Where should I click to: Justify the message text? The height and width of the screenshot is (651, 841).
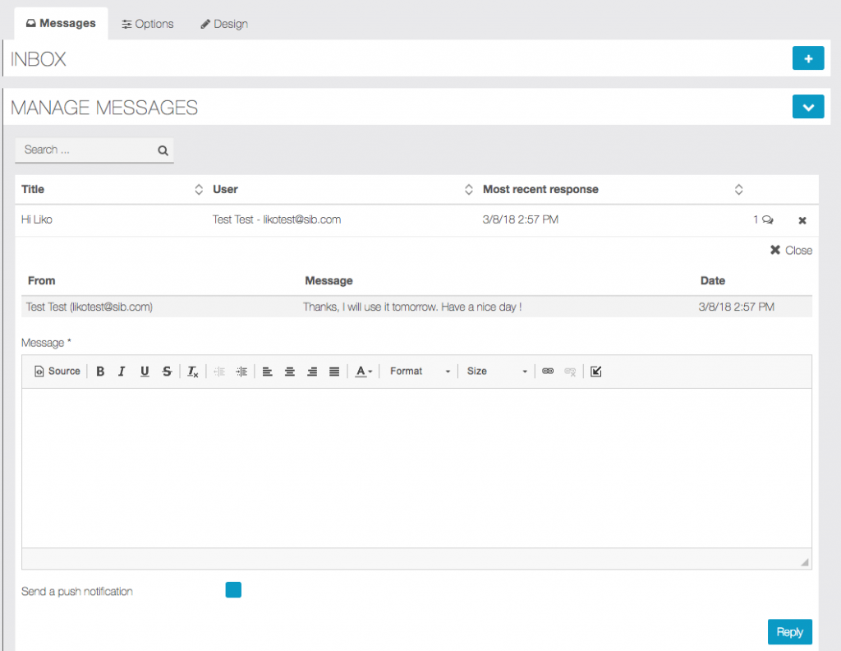click(x=334, y=371)
